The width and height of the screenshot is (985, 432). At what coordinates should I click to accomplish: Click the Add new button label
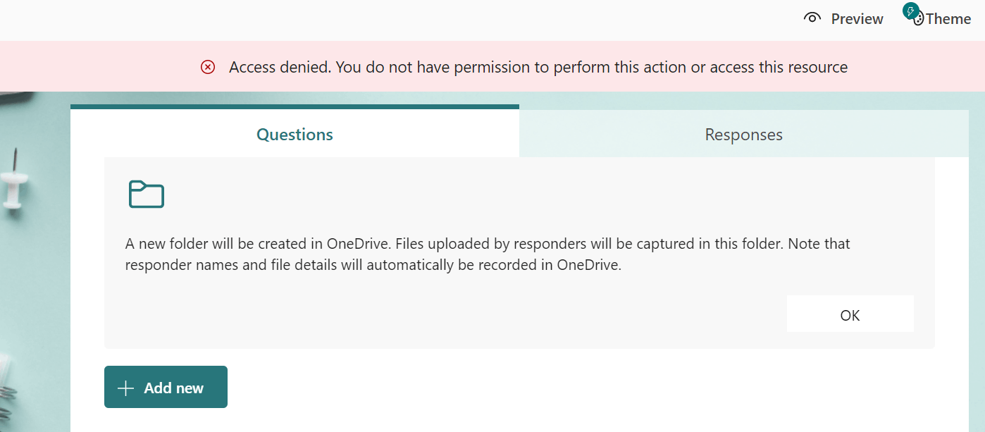173,388
